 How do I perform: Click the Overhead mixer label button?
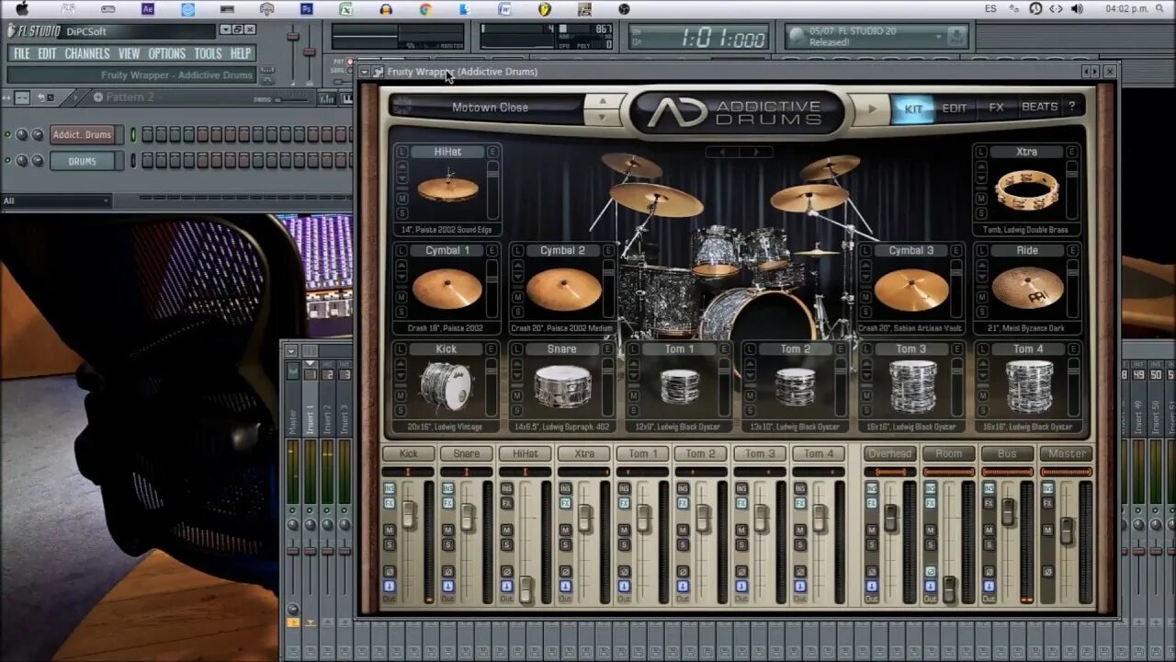(889, 453)
